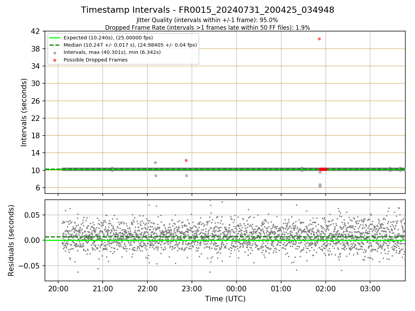Click the Residuals (seconds) y-axis label
415x311 pixels.
click(11, 240)
